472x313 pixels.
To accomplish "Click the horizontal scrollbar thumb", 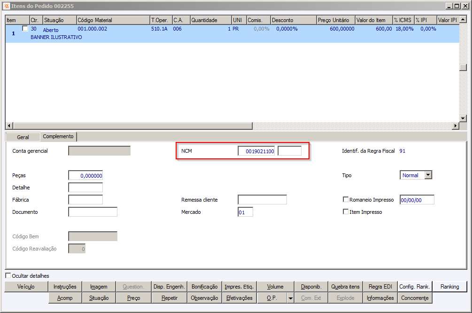I will click(x=132, y=125).
